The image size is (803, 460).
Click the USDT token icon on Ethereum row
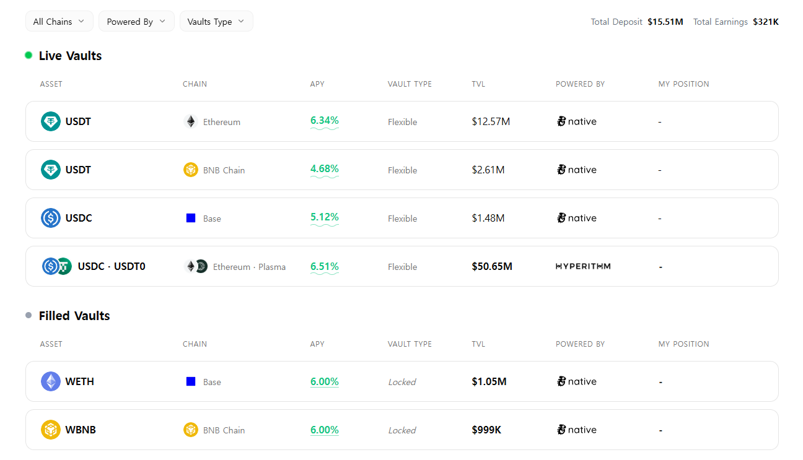point(51,121)
